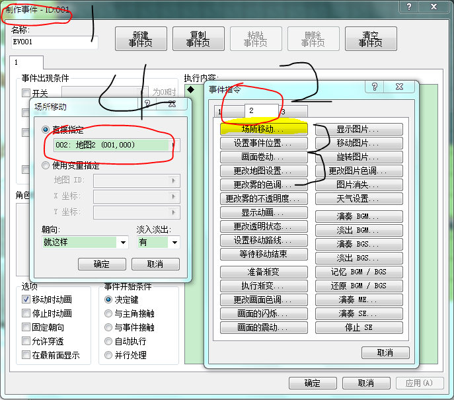Screen dimensions: 454x400
Task: Enable the 在最前面显示 checkbox
Action: click(x=26, y=355)
